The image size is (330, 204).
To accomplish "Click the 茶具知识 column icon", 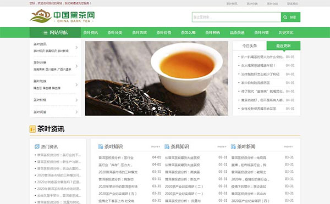I will (x=167, y=146).
